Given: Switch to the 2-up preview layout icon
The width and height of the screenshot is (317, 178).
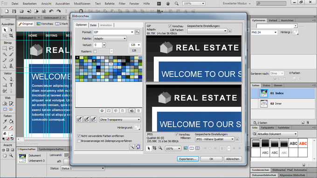Looking at the screenshot, I should (192, 148).
